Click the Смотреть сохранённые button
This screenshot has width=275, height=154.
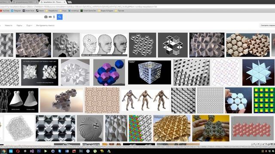(x=267, y=26)
